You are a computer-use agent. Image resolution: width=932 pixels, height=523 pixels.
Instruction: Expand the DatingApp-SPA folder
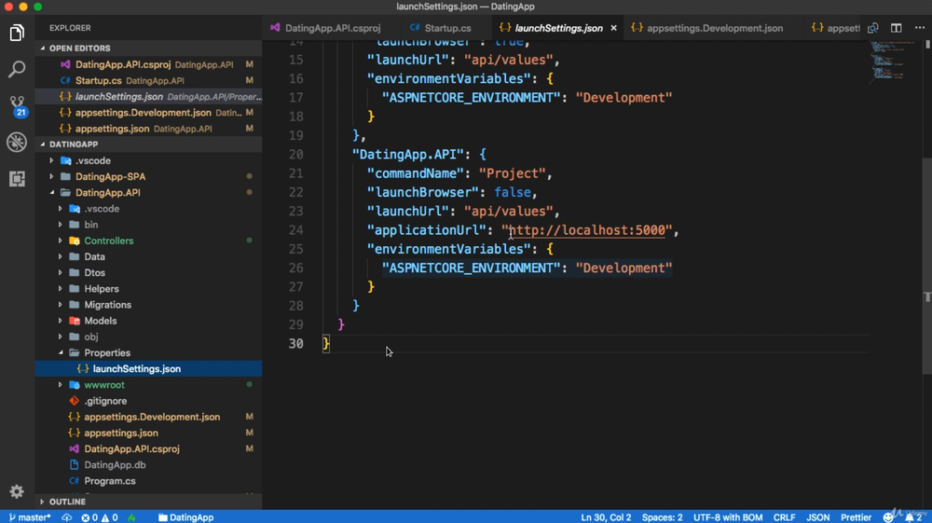click(x=110, y=176)
